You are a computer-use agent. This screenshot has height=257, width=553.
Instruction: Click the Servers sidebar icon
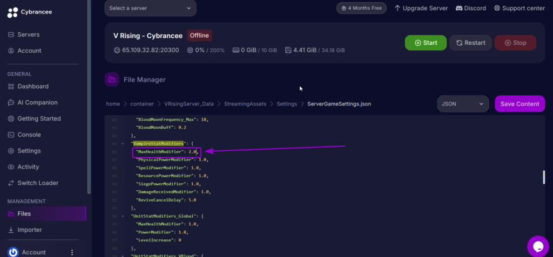click(x=11, y=34)
